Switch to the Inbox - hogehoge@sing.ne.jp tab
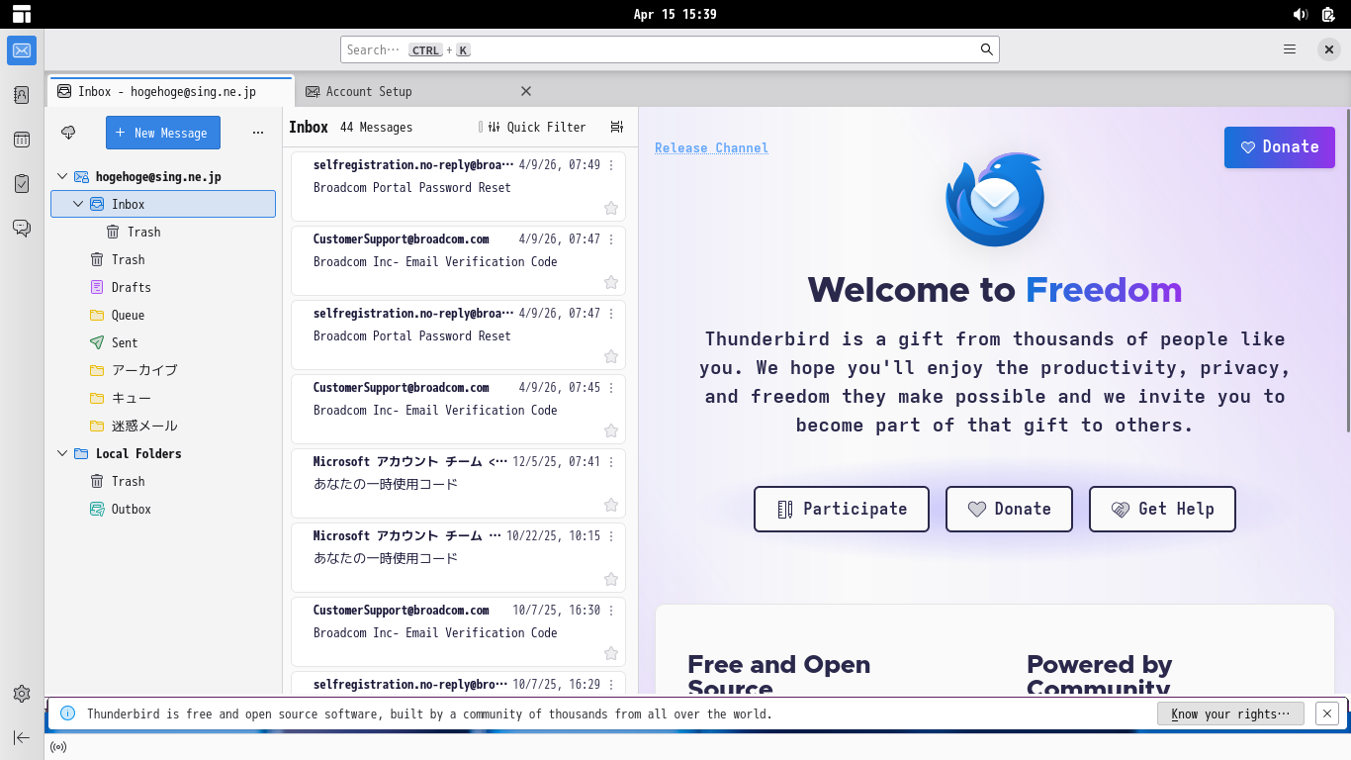Screen dimensions: 1351x760 click(170, 91)
